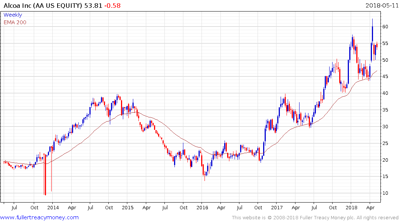Click the chart date 2018-05-11
This screenshot has width=399, height=223.
click(382, 5)
